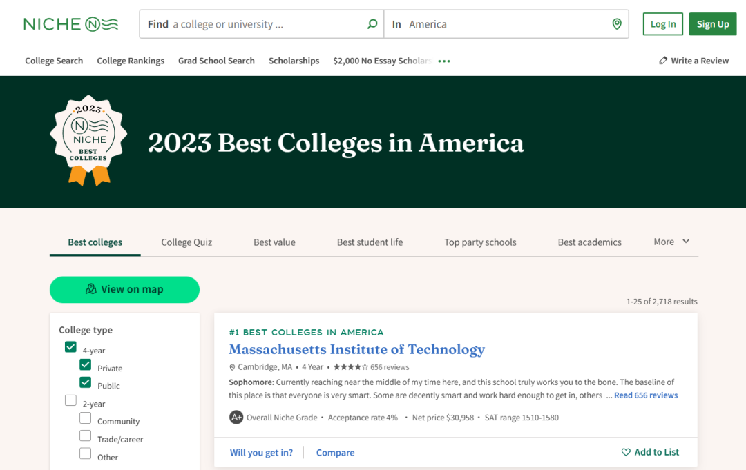This screenshot has height=470, width=746.
Task: Click the Sign Up button
Action: [713, 24]
